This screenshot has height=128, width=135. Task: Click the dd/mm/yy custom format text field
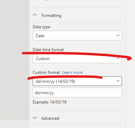[77, 92]
